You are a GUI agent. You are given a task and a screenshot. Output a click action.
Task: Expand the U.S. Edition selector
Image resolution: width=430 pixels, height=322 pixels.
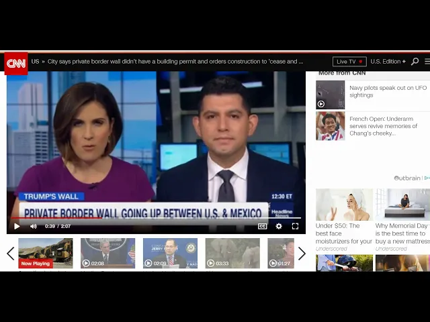[388, 62]
